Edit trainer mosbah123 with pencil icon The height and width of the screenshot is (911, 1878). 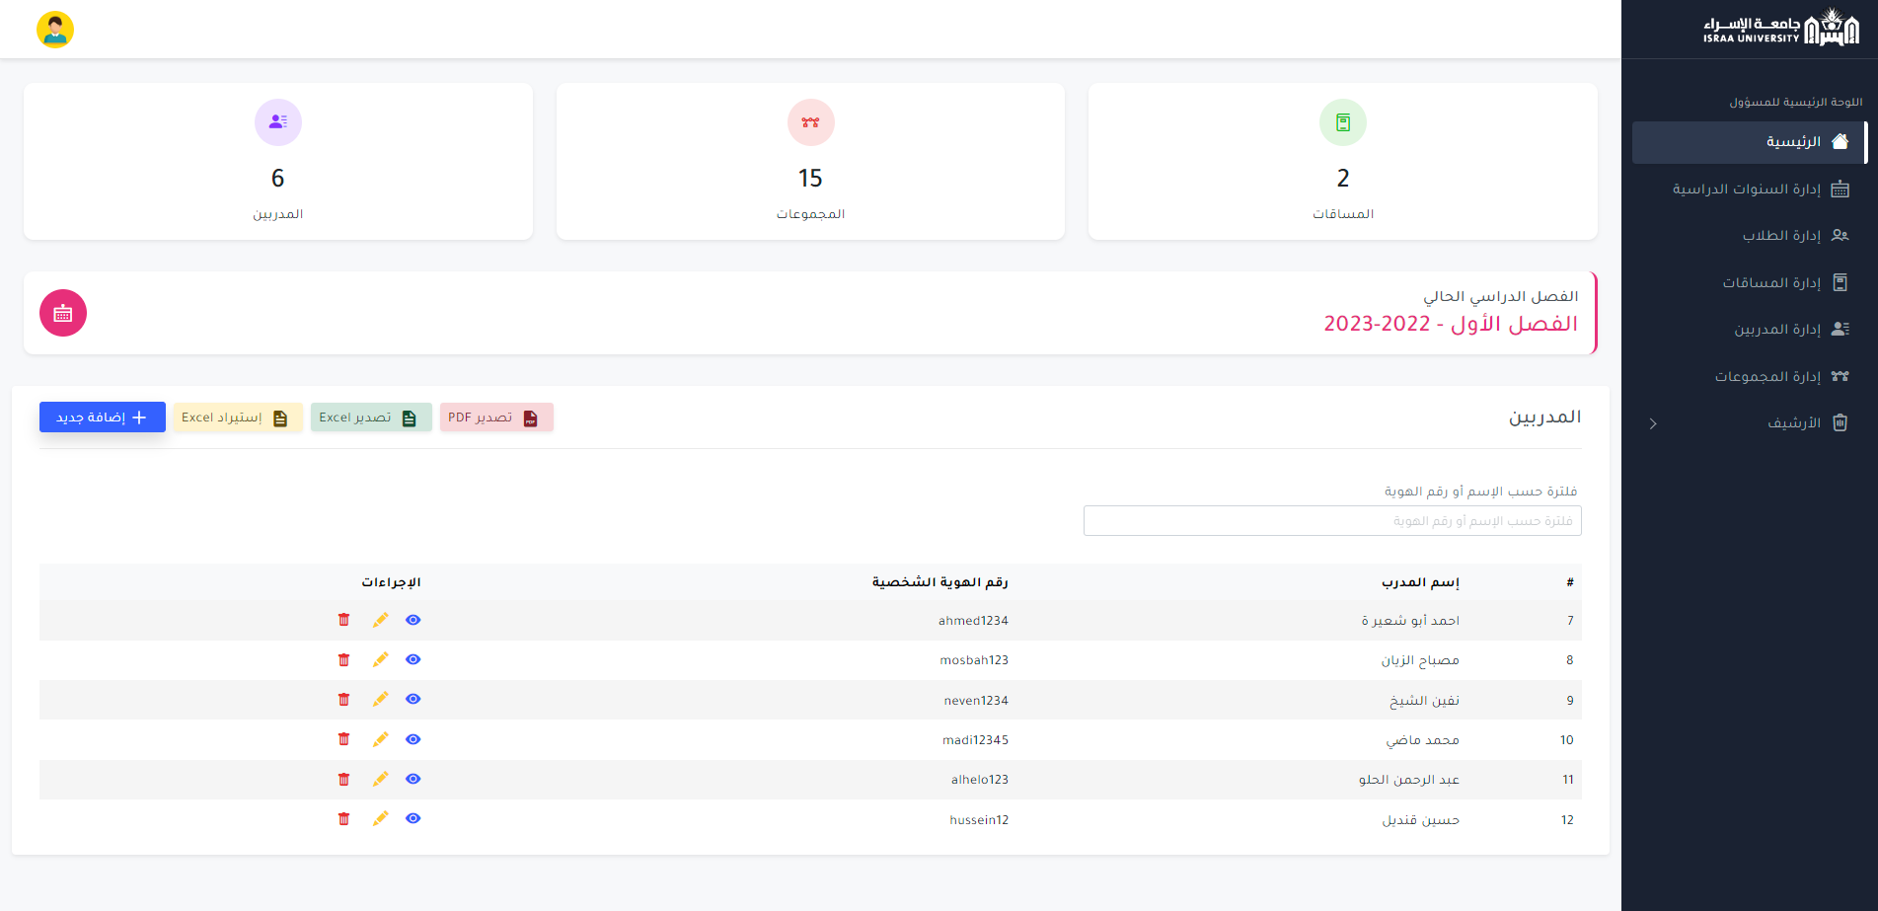[x=380, y=659]
